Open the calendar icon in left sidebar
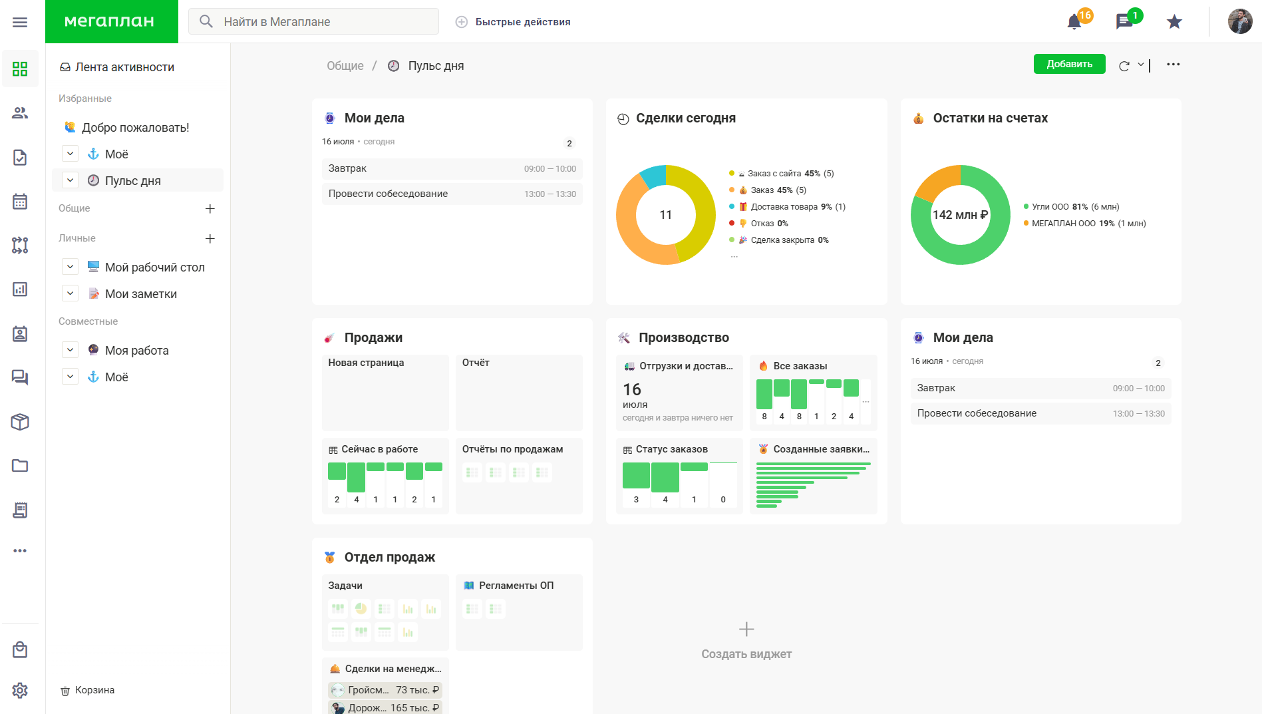Viewport: 1262px width, 714px height. (20, 201)
